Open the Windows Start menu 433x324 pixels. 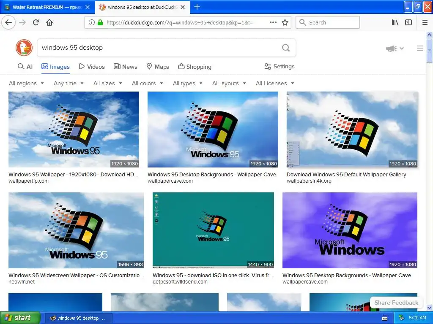coord(20,318)
